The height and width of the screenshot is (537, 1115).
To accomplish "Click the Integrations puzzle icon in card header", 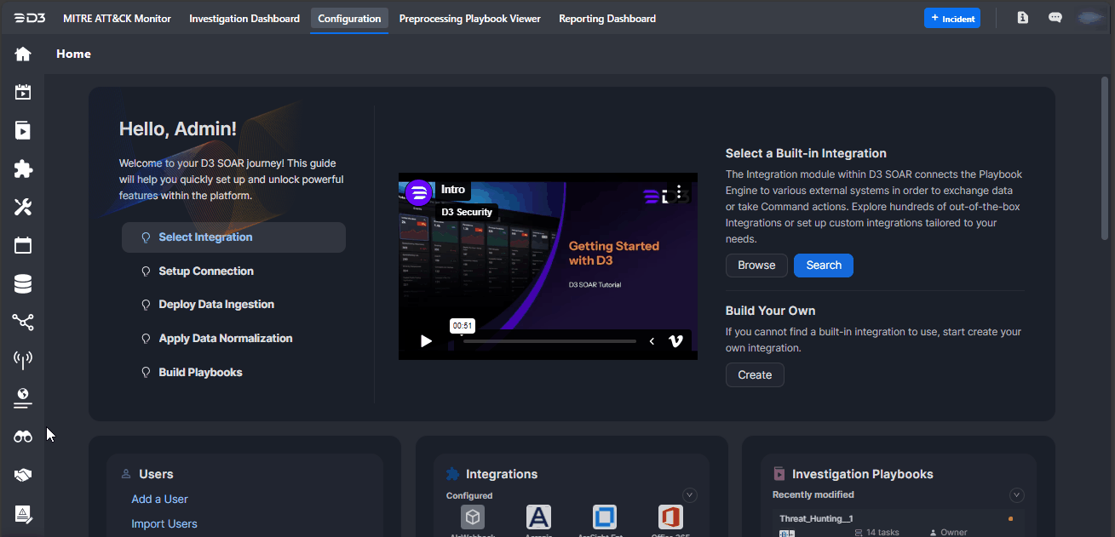I will (x=452, y=474).
